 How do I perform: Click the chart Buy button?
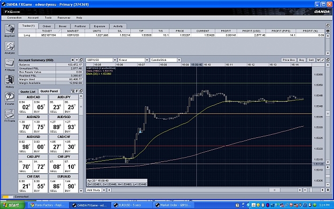pyautogui.click(x=301, y=60)
